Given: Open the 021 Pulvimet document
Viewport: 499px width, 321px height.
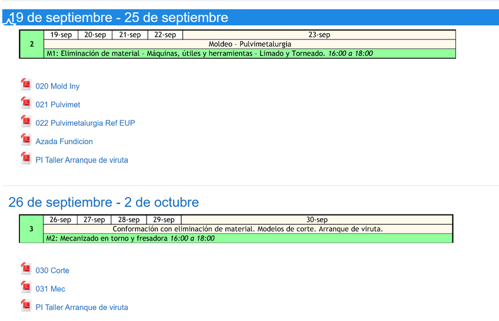Looking at the screenshot, I should tap(58, 105).
